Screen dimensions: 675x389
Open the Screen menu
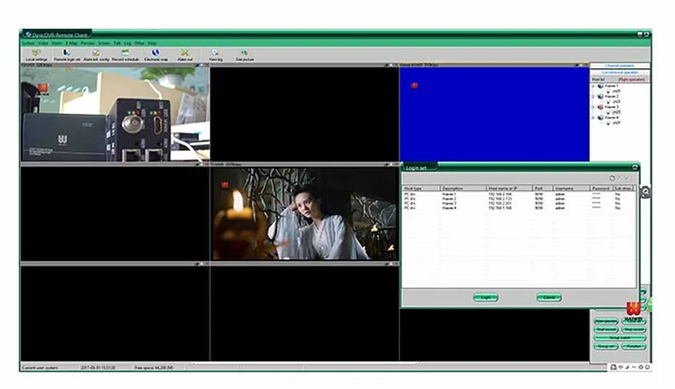coord(105,43)
